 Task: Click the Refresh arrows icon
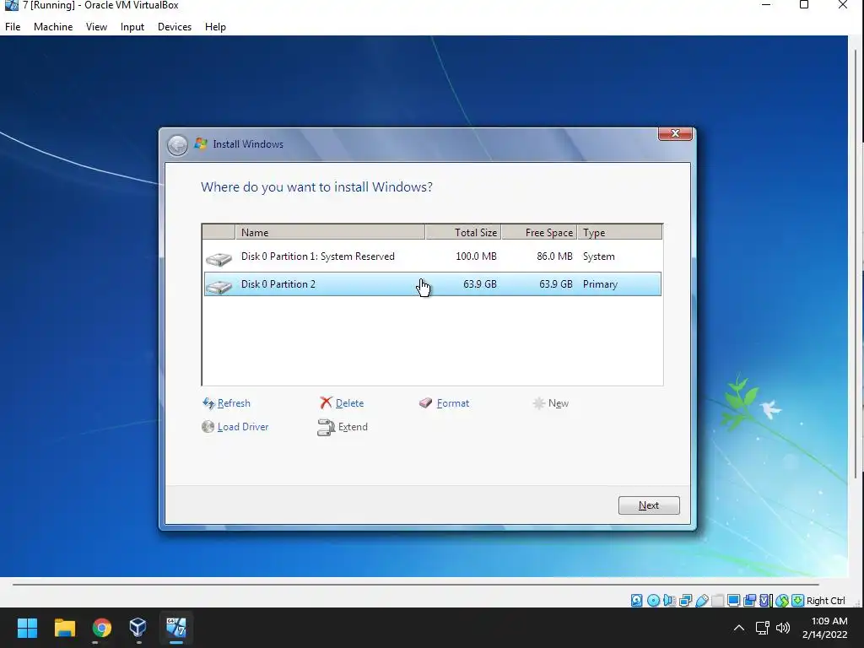pos(208,403)
